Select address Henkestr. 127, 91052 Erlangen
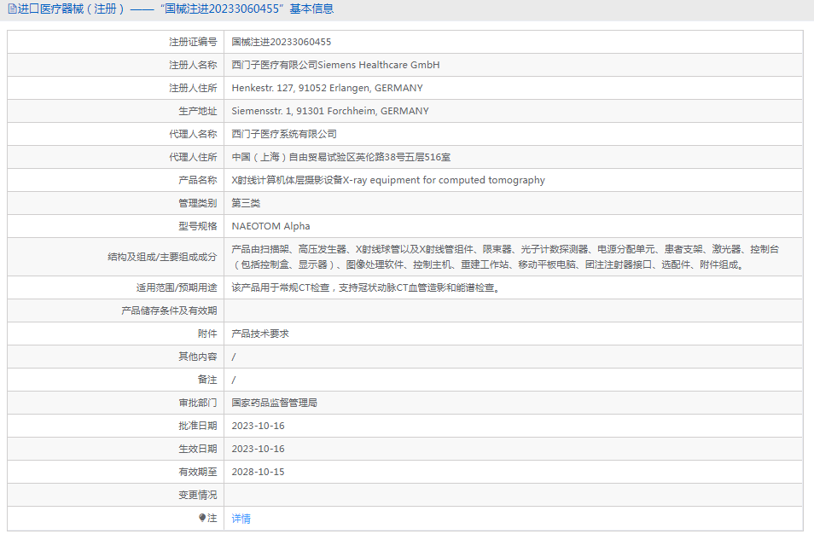This screenshot has width=814, height=534. [327, 88]
